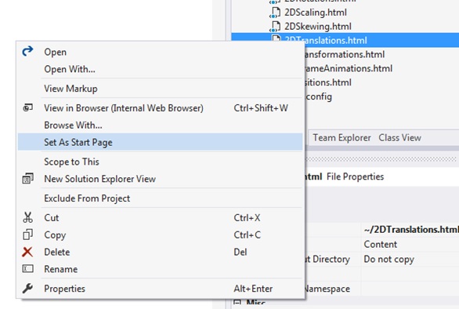
Task: Switch to the Class View tab
Action: 400,137
